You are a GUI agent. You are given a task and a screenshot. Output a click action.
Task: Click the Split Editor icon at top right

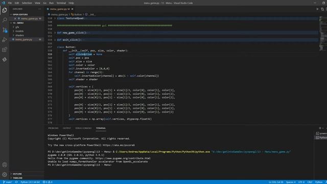[322, 9]
